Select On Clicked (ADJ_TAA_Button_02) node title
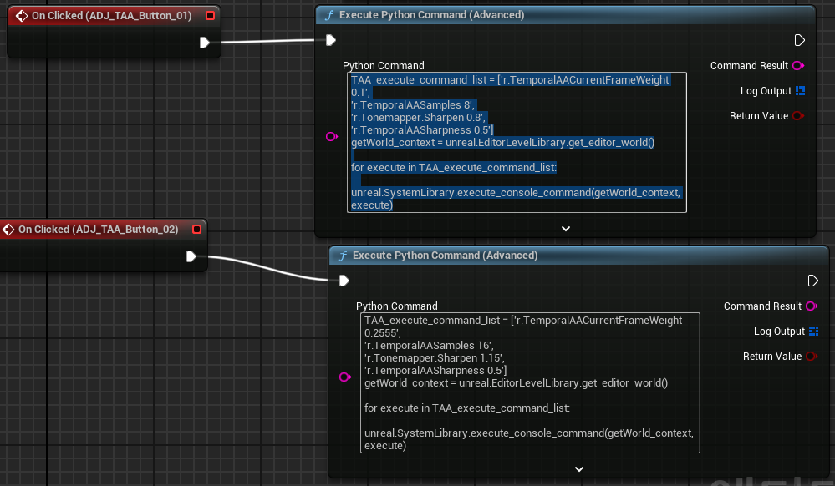Screen dimensions: 835x486 (98, 230)
